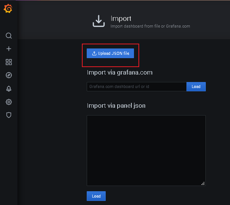This screenshot has width=230, height=205.
Task: Click the Upload JSON file button
Action: tap(110, 53)
